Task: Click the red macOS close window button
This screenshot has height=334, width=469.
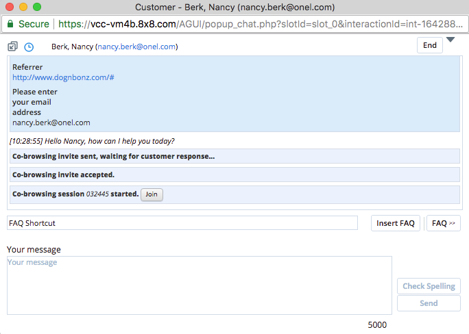Action: [x=10, y=7]
